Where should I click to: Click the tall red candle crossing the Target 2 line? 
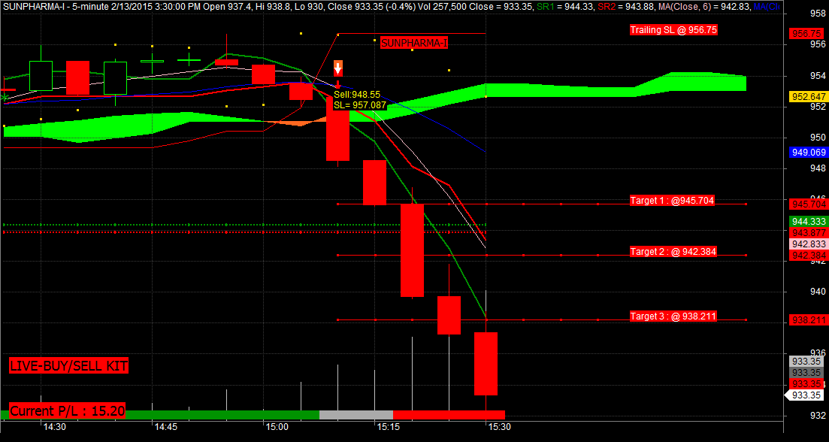(x=412, y=250)
